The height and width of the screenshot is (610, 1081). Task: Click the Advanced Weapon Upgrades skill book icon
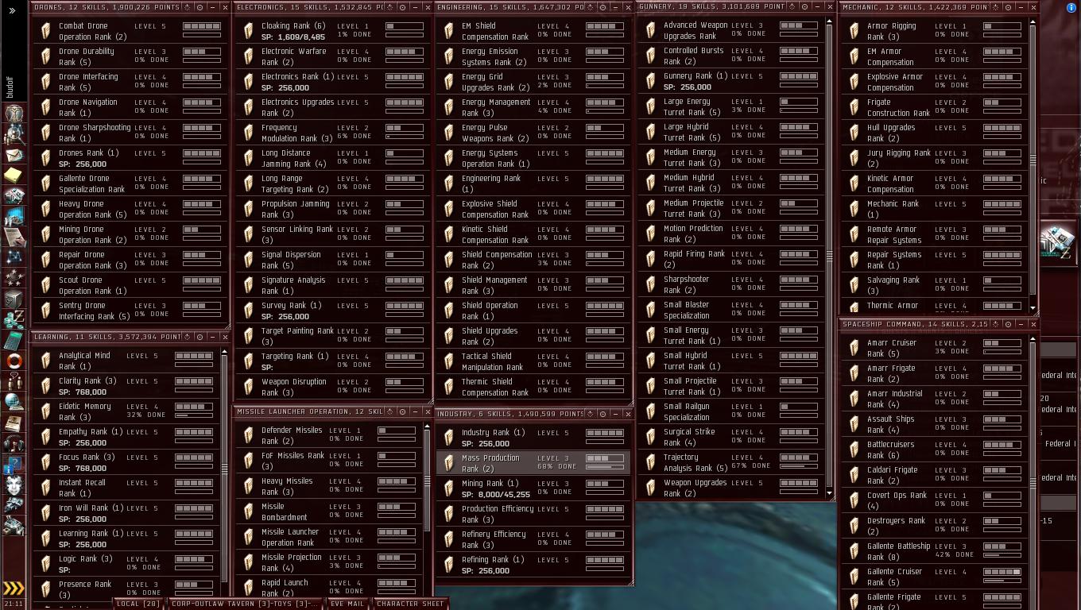pos(651,30)
